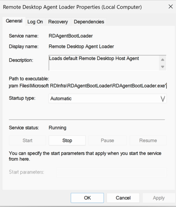
Task: Open the Log On tab
Action: pos(35,22)
